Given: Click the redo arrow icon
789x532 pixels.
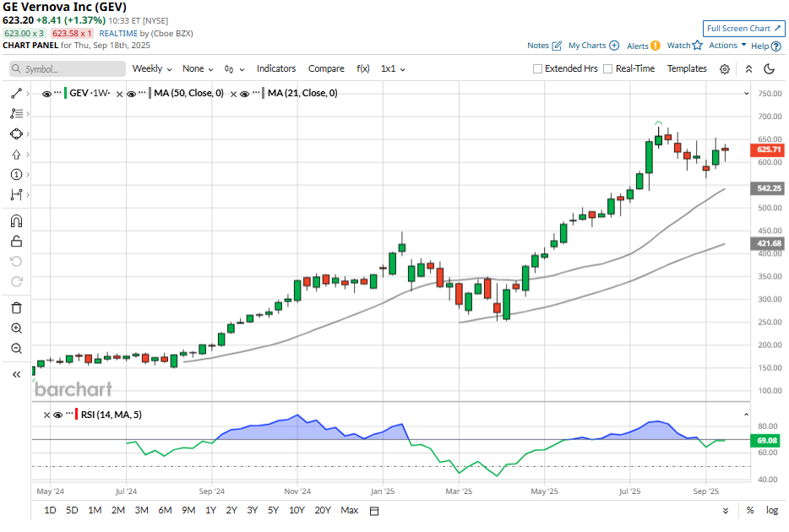Looking at the screenshot, I should tap(16, 281).
